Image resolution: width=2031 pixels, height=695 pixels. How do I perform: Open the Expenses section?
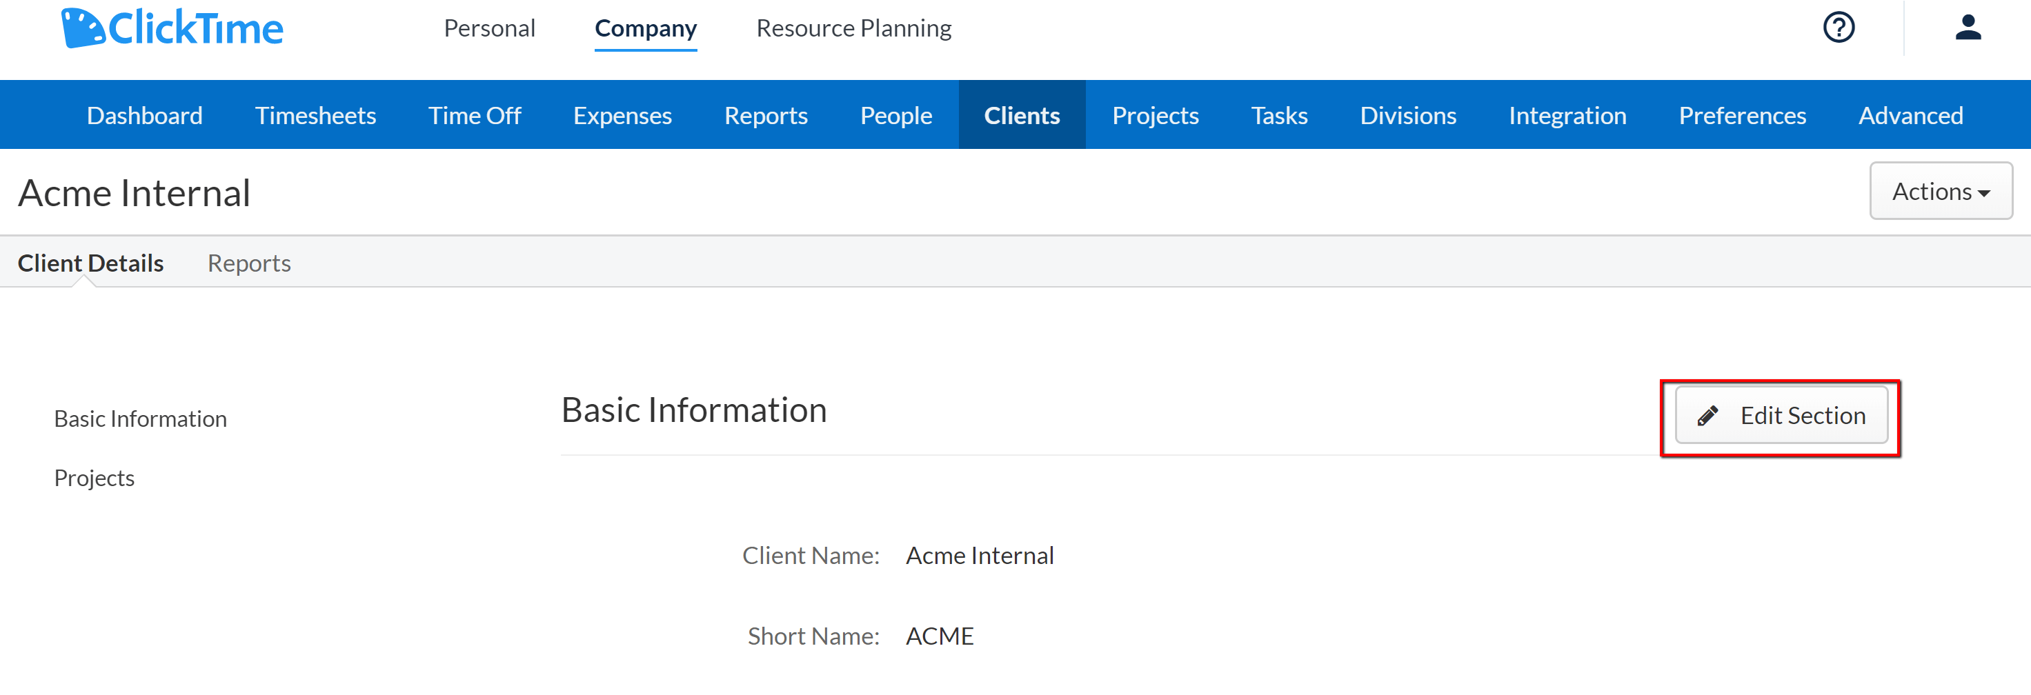[x=622, y=114]
